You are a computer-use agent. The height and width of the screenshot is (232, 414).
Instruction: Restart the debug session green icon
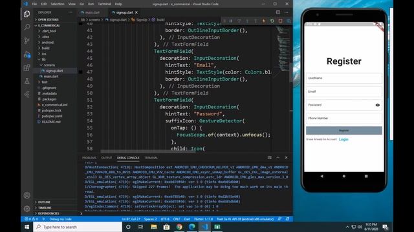click(272, 21)
